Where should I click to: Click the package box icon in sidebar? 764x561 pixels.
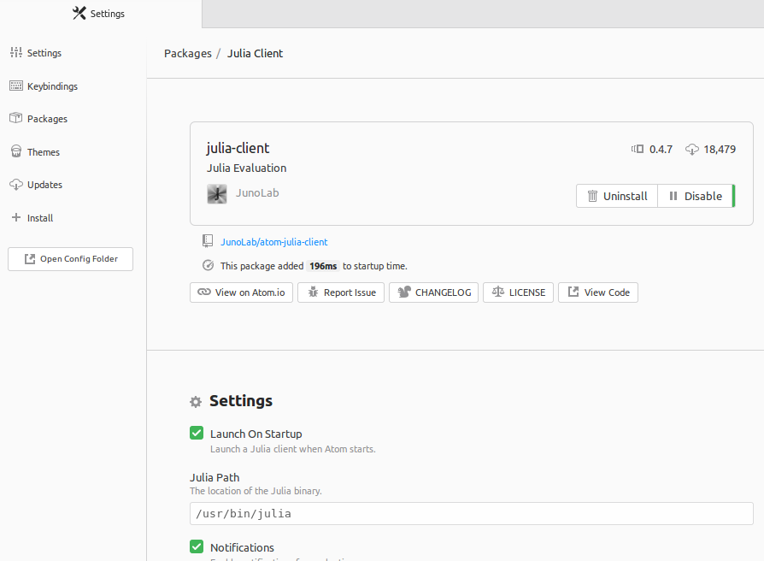16,118
